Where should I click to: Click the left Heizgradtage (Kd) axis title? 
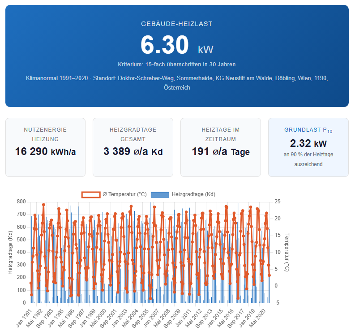coord(10,252)
